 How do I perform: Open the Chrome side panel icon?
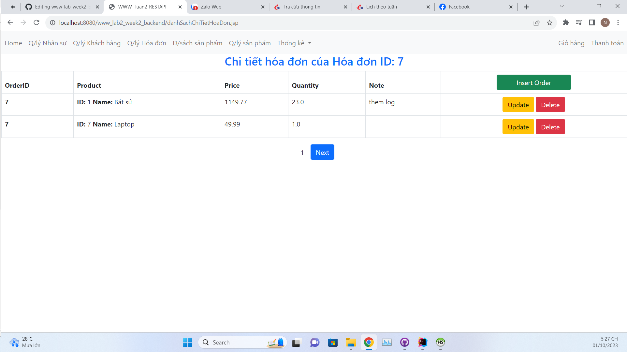(592, 22)
